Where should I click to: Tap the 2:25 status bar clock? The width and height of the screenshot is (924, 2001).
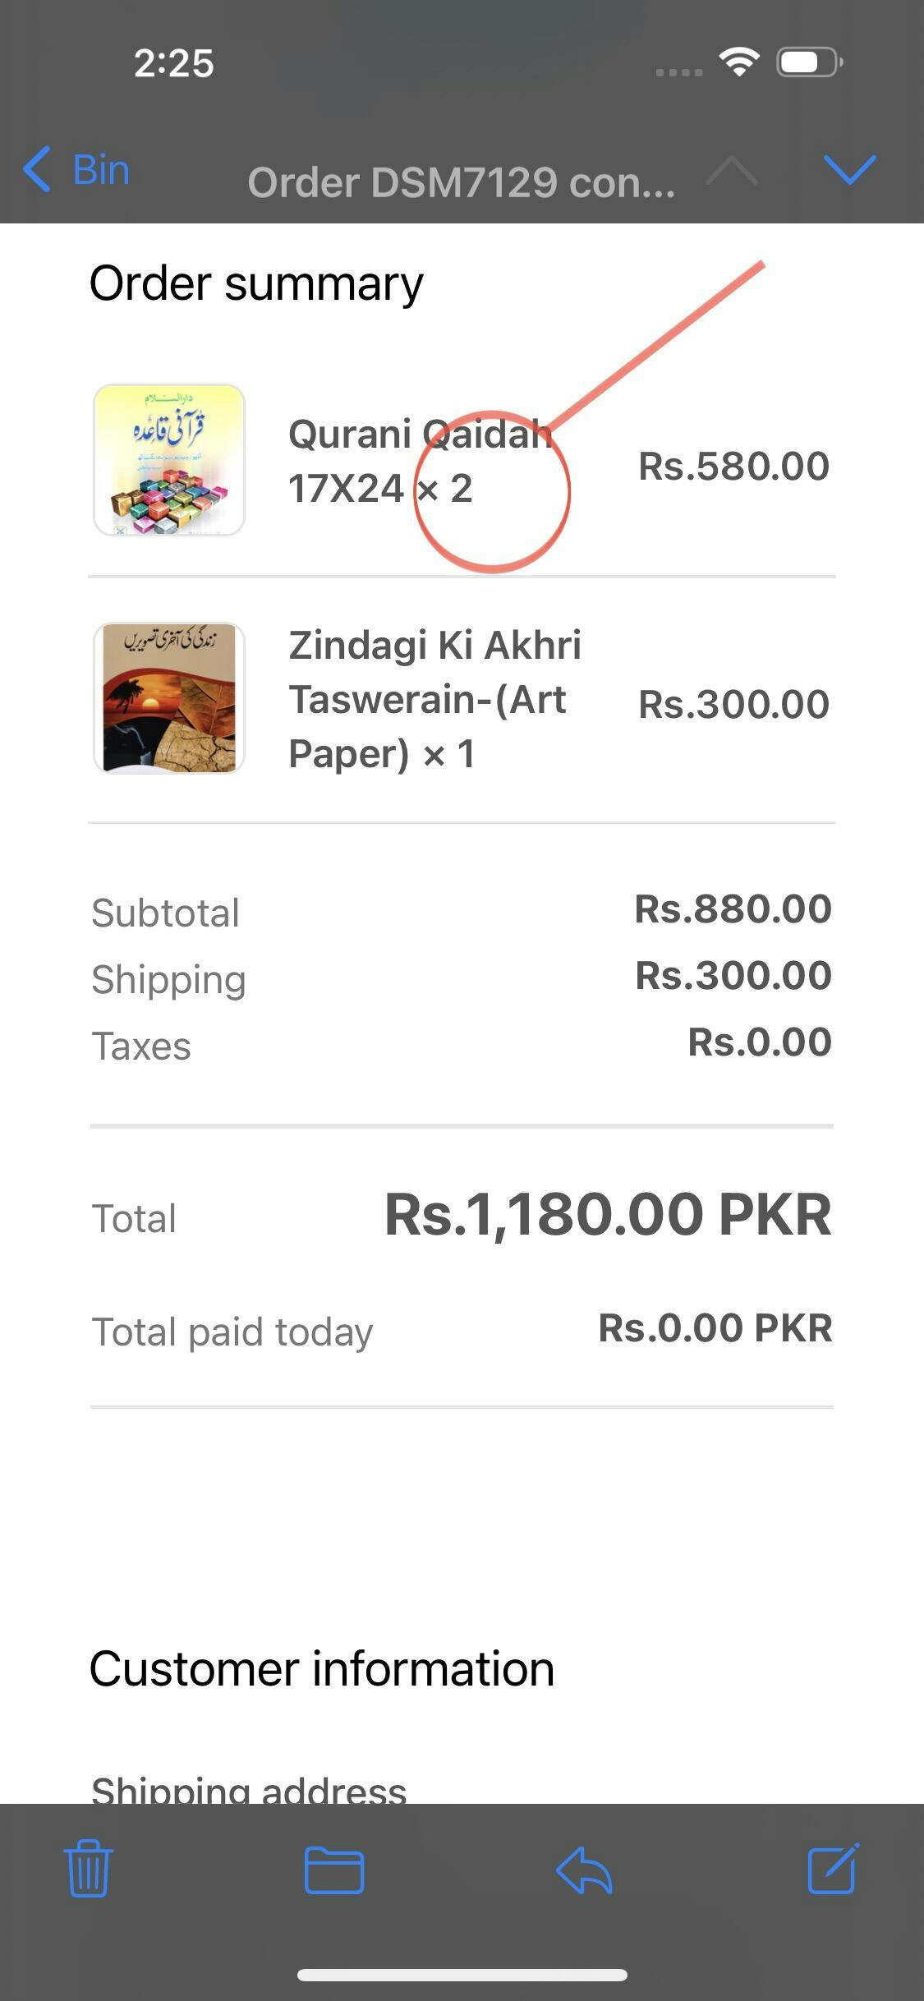pos(174,63)
